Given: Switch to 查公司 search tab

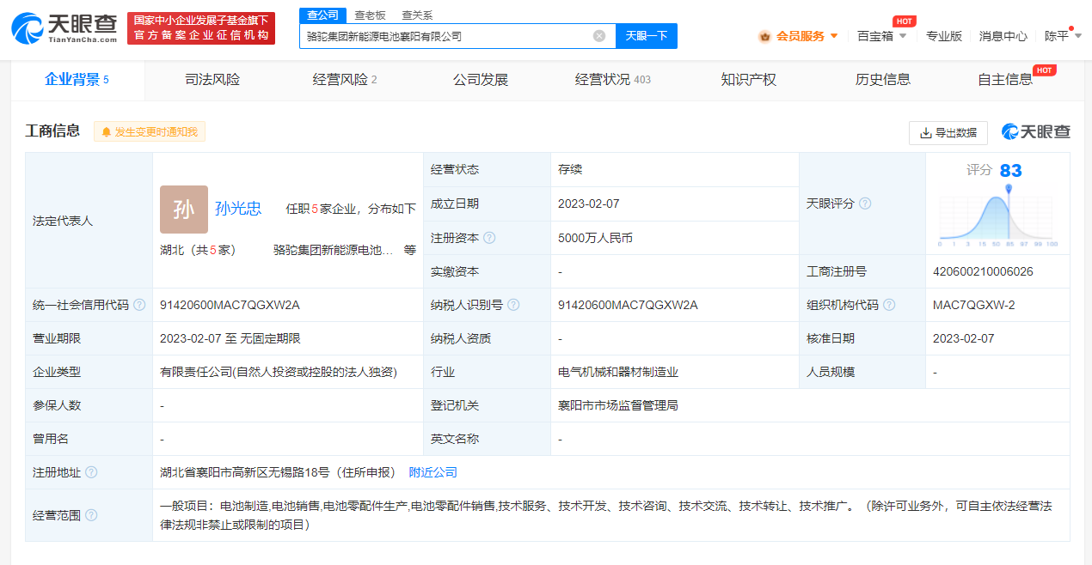Looking at the screenshot, I should click(323, 15).
